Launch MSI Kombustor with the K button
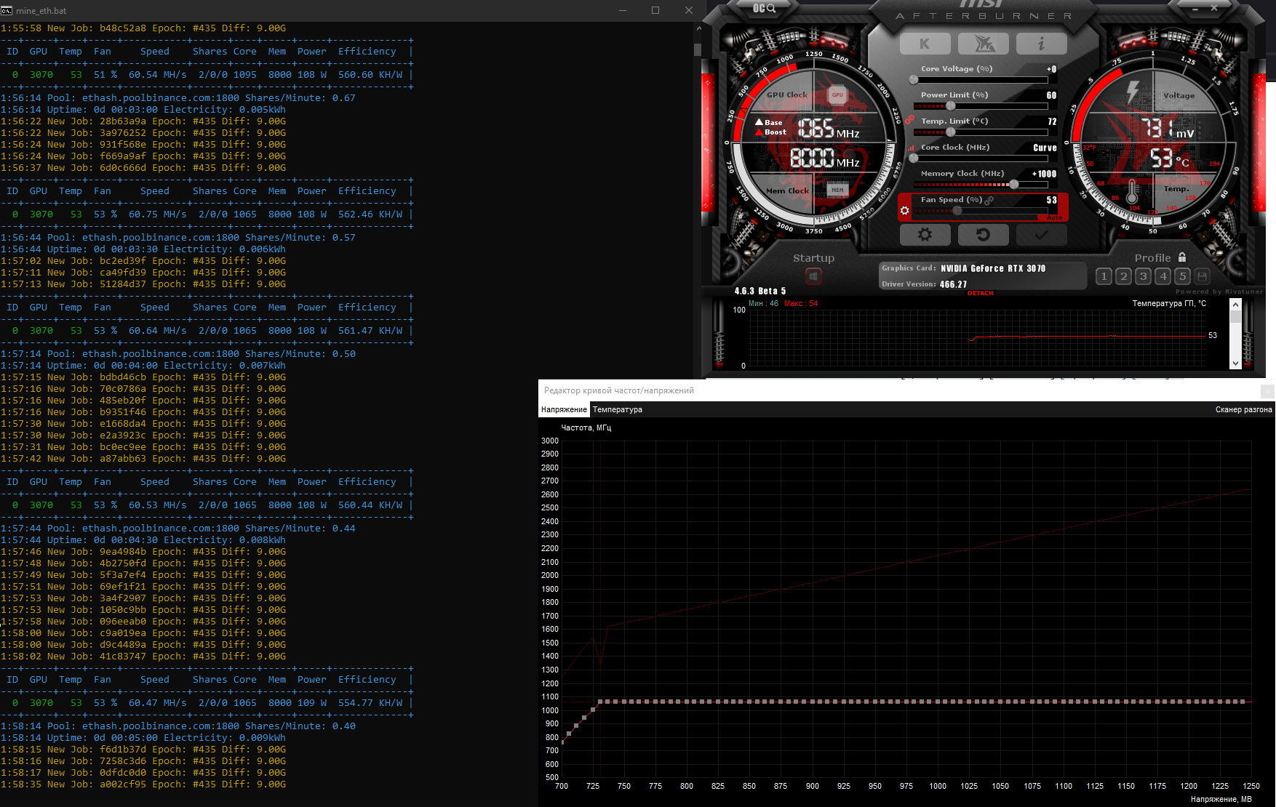 coord(925,44)
